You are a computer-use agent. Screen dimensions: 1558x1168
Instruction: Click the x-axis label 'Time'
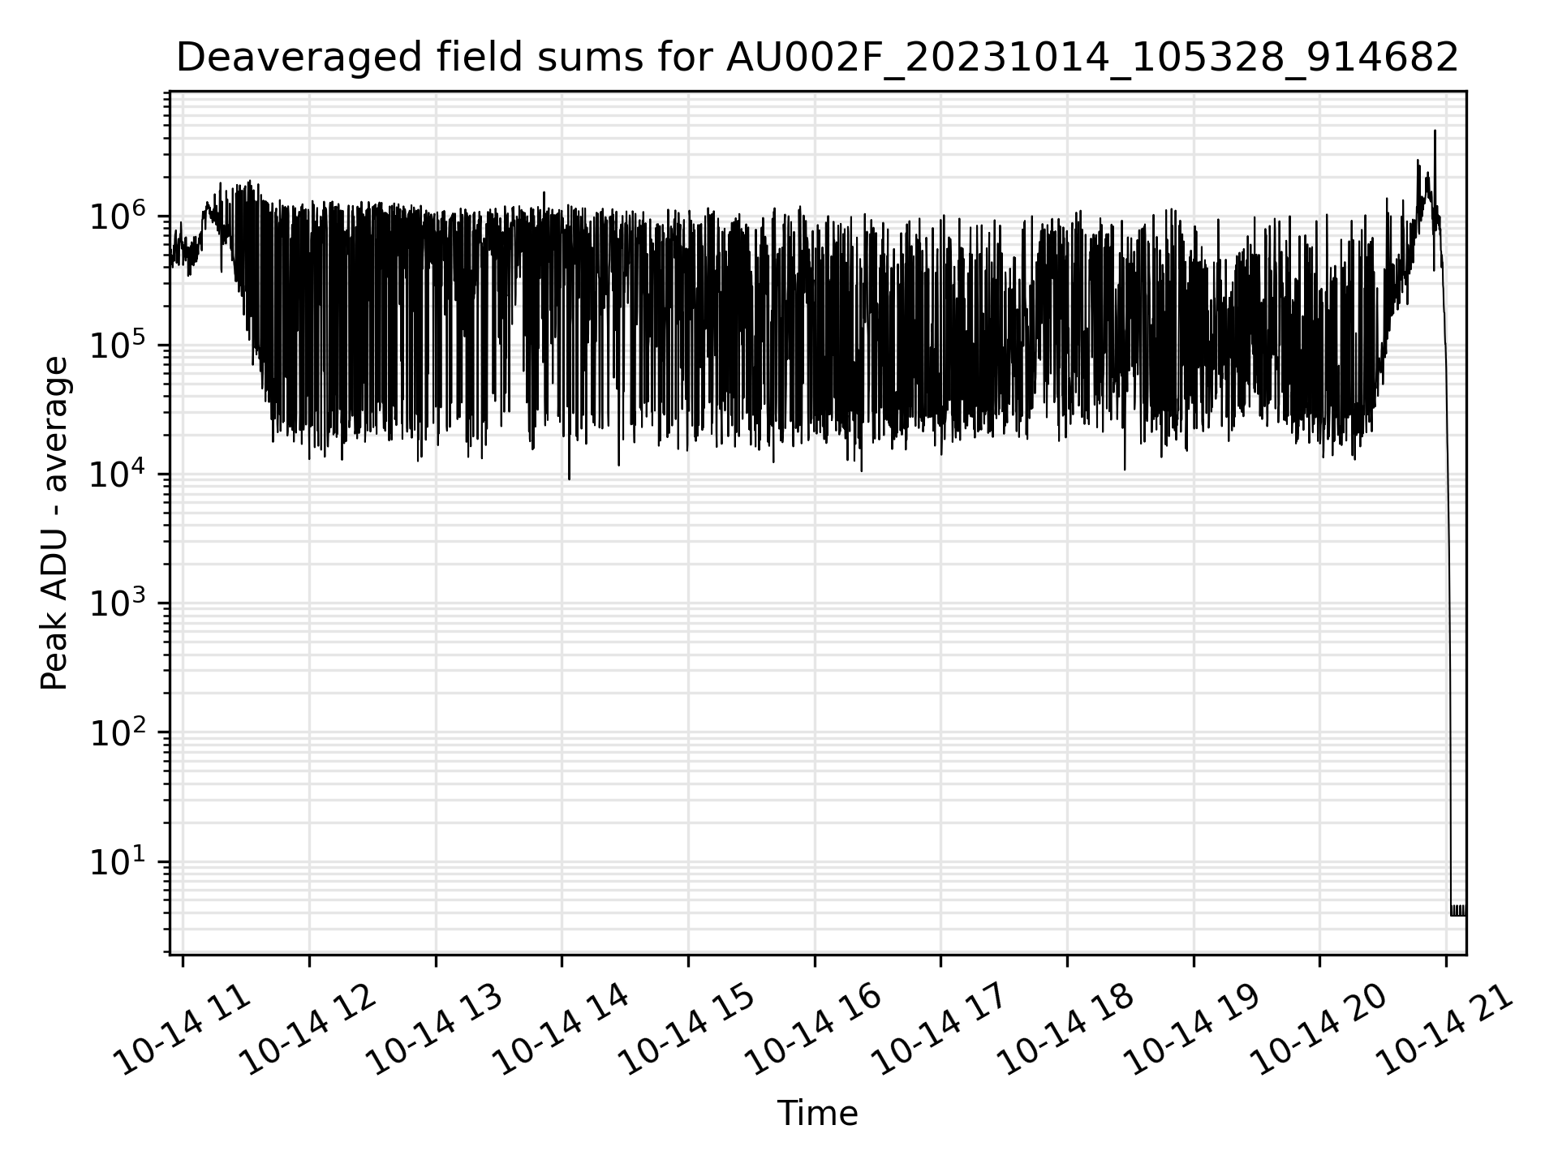[x=817, y=1114]
